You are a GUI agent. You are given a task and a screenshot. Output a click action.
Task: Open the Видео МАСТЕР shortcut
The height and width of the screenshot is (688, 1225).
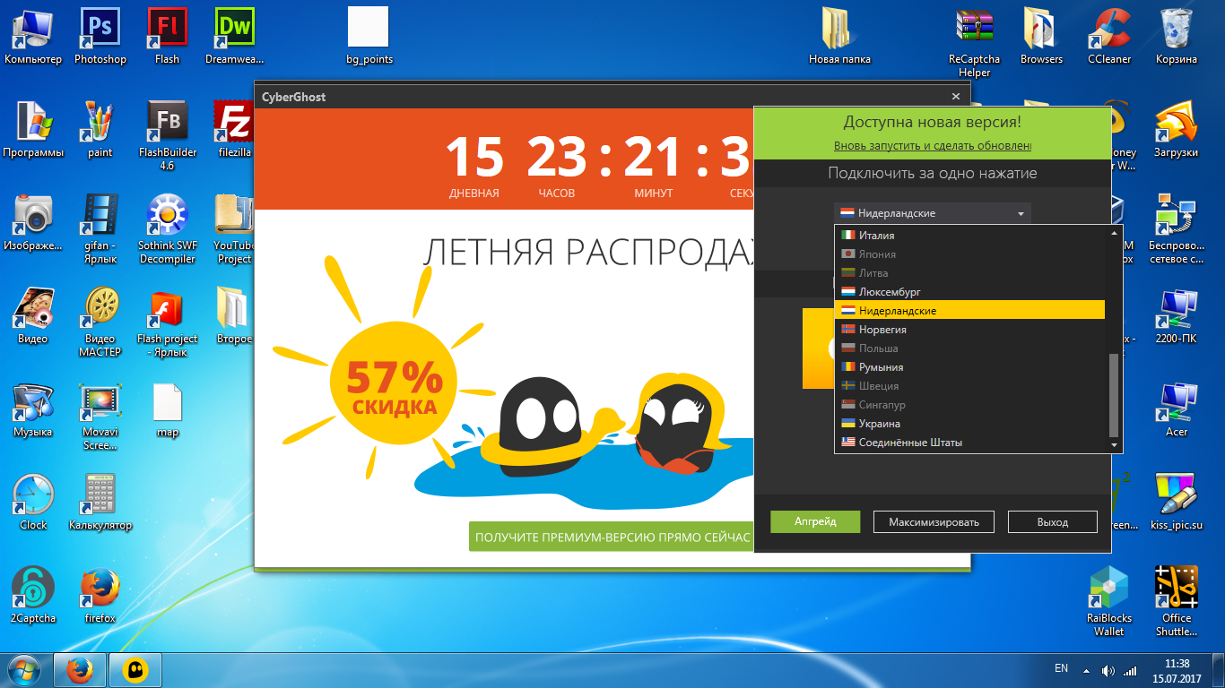[x=100, y=321]
